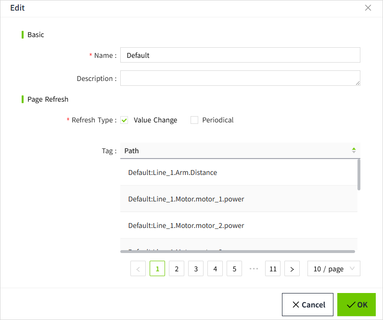
Task: Click the pagination ellipsis jump icon
Action: coord(254,269)
